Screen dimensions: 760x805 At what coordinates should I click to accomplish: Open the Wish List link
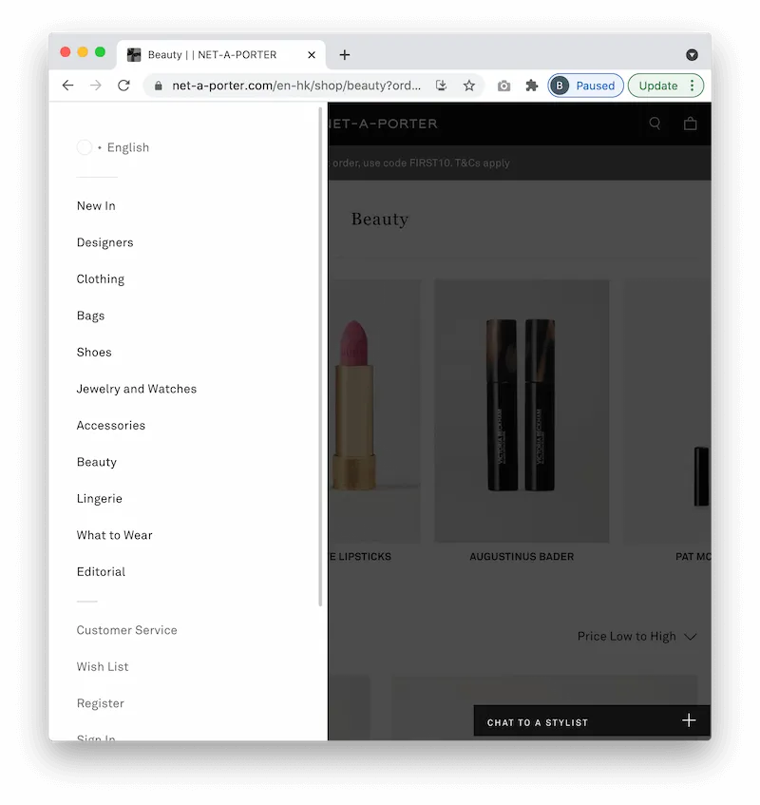[x=102, y=666]
